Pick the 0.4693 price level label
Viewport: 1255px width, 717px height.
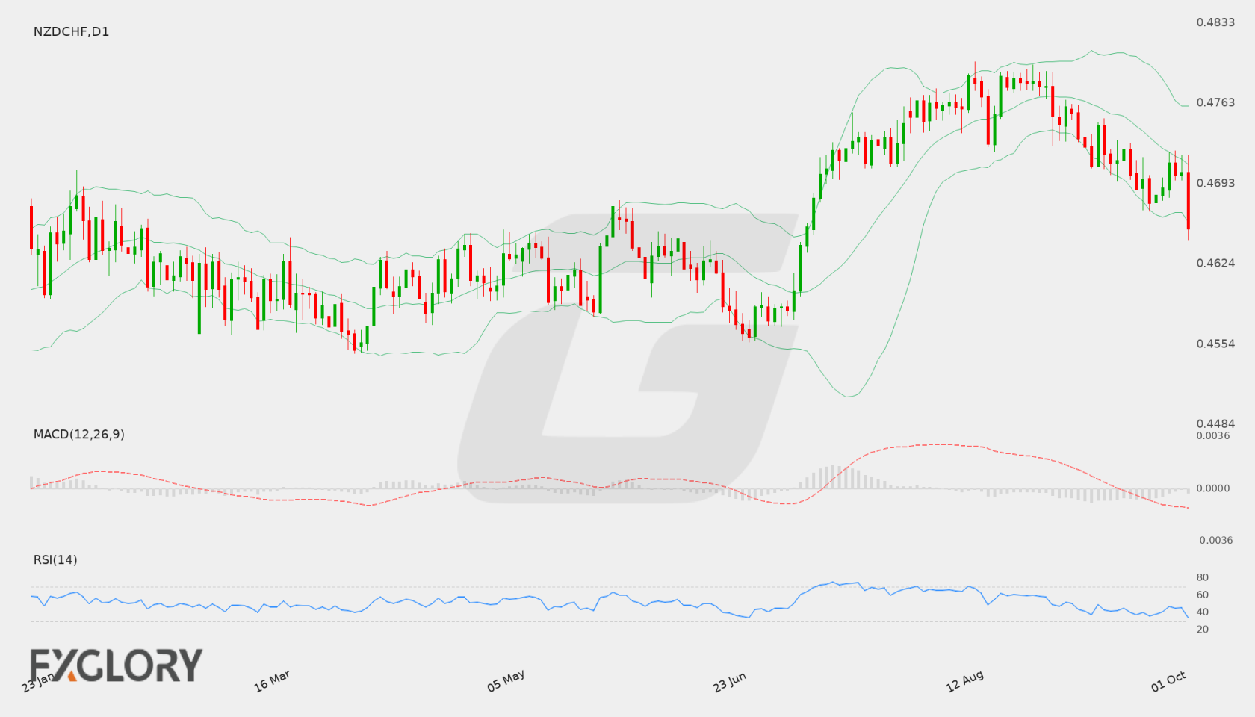(1215, 183)
